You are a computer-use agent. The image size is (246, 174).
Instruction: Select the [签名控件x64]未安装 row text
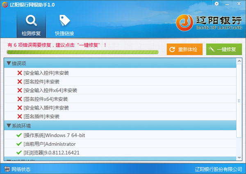(x=46, y=99)
